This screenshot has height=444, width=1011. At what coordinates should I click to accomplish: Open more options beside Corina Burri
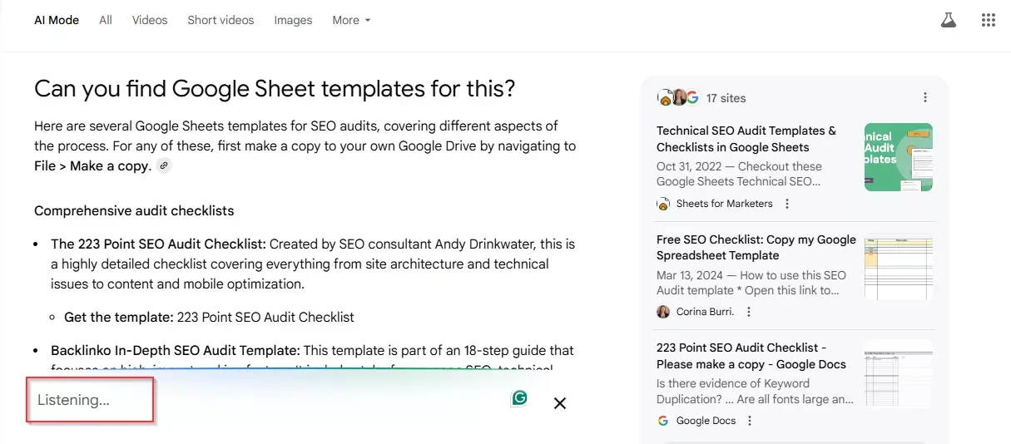click(749, 312)
